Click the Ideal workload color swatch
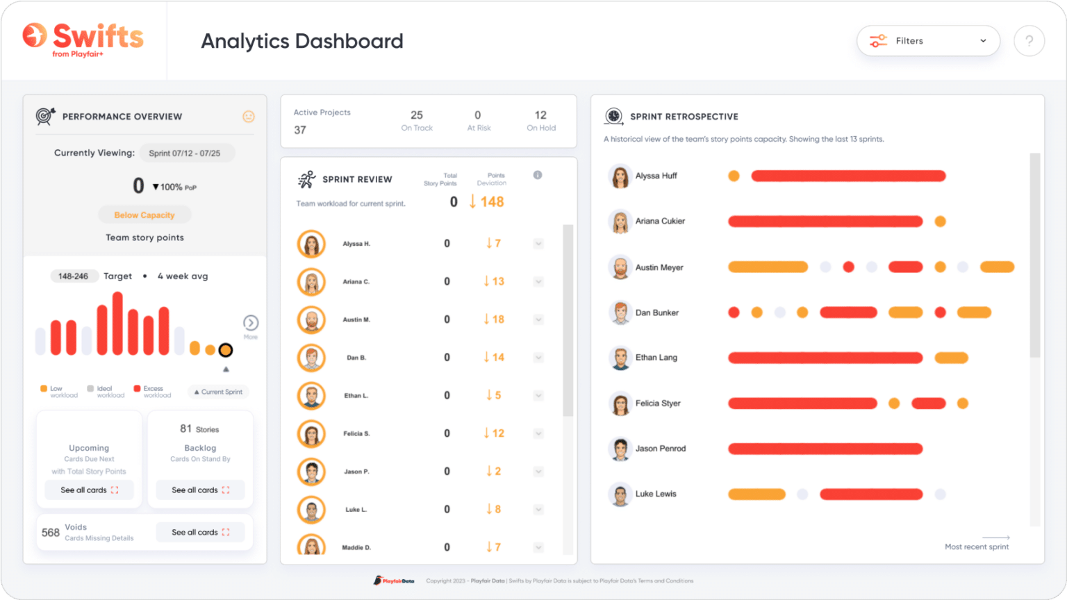The height and width of the screenshot is (600, 1067). (x=90, y=389)
